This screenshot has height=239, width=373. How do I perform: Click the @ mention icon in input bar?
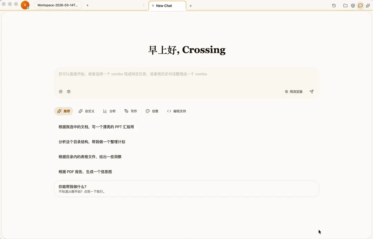pos(60,91)
